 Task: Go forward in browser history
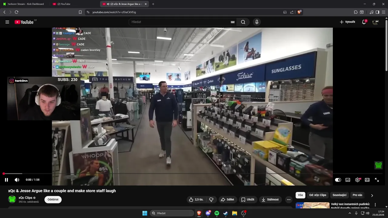point(10,12)
